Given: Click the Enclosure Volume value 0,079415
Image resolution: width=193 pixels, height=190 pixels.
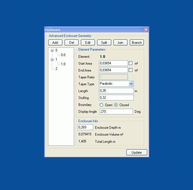Looking at the screenshot, I should click(x=85, y=134).
